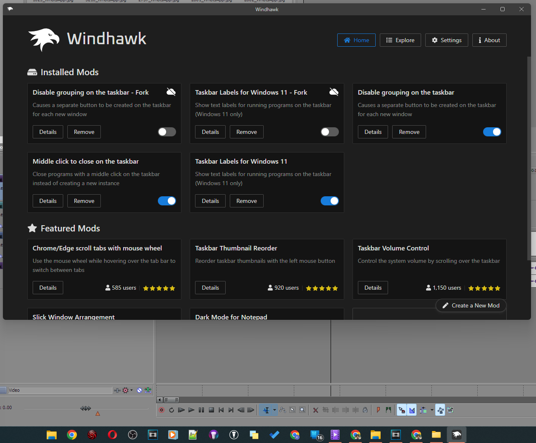The image size is (536, 443).
Task: Click the record button in the transport toolbar
Action: tap(162, 410)
